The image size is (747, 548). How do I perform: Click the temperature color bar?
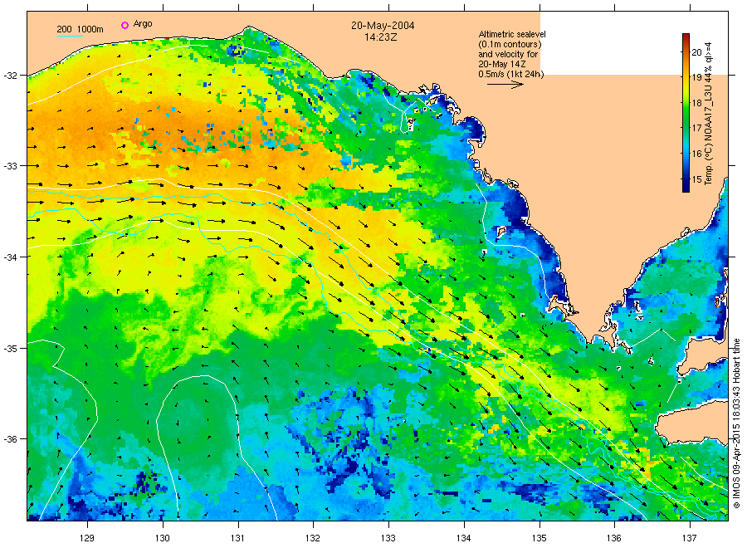[x=686, y=112]
